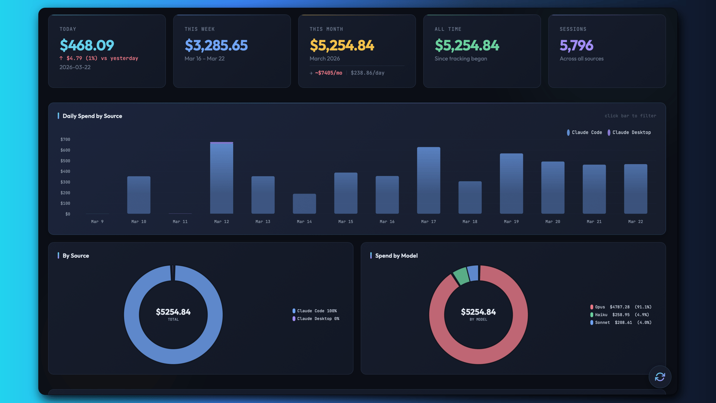Click the Mar 12 spending bar

tap(222, 178)
